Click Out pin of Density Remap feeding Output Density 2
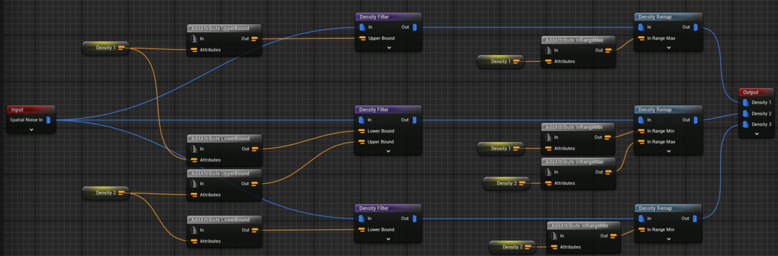Screen dimensions: 778x256 695,120
